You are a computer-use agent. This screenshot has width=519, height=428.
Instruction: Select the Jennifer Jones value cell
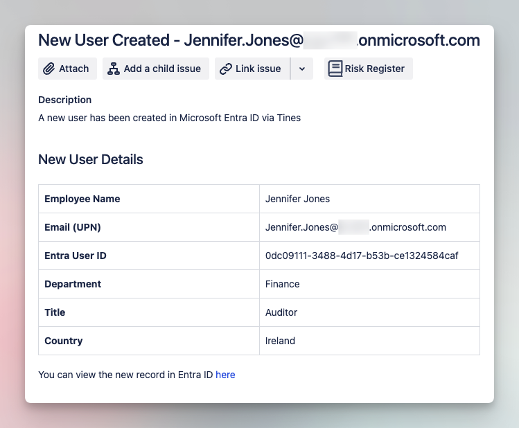point(370,199)
